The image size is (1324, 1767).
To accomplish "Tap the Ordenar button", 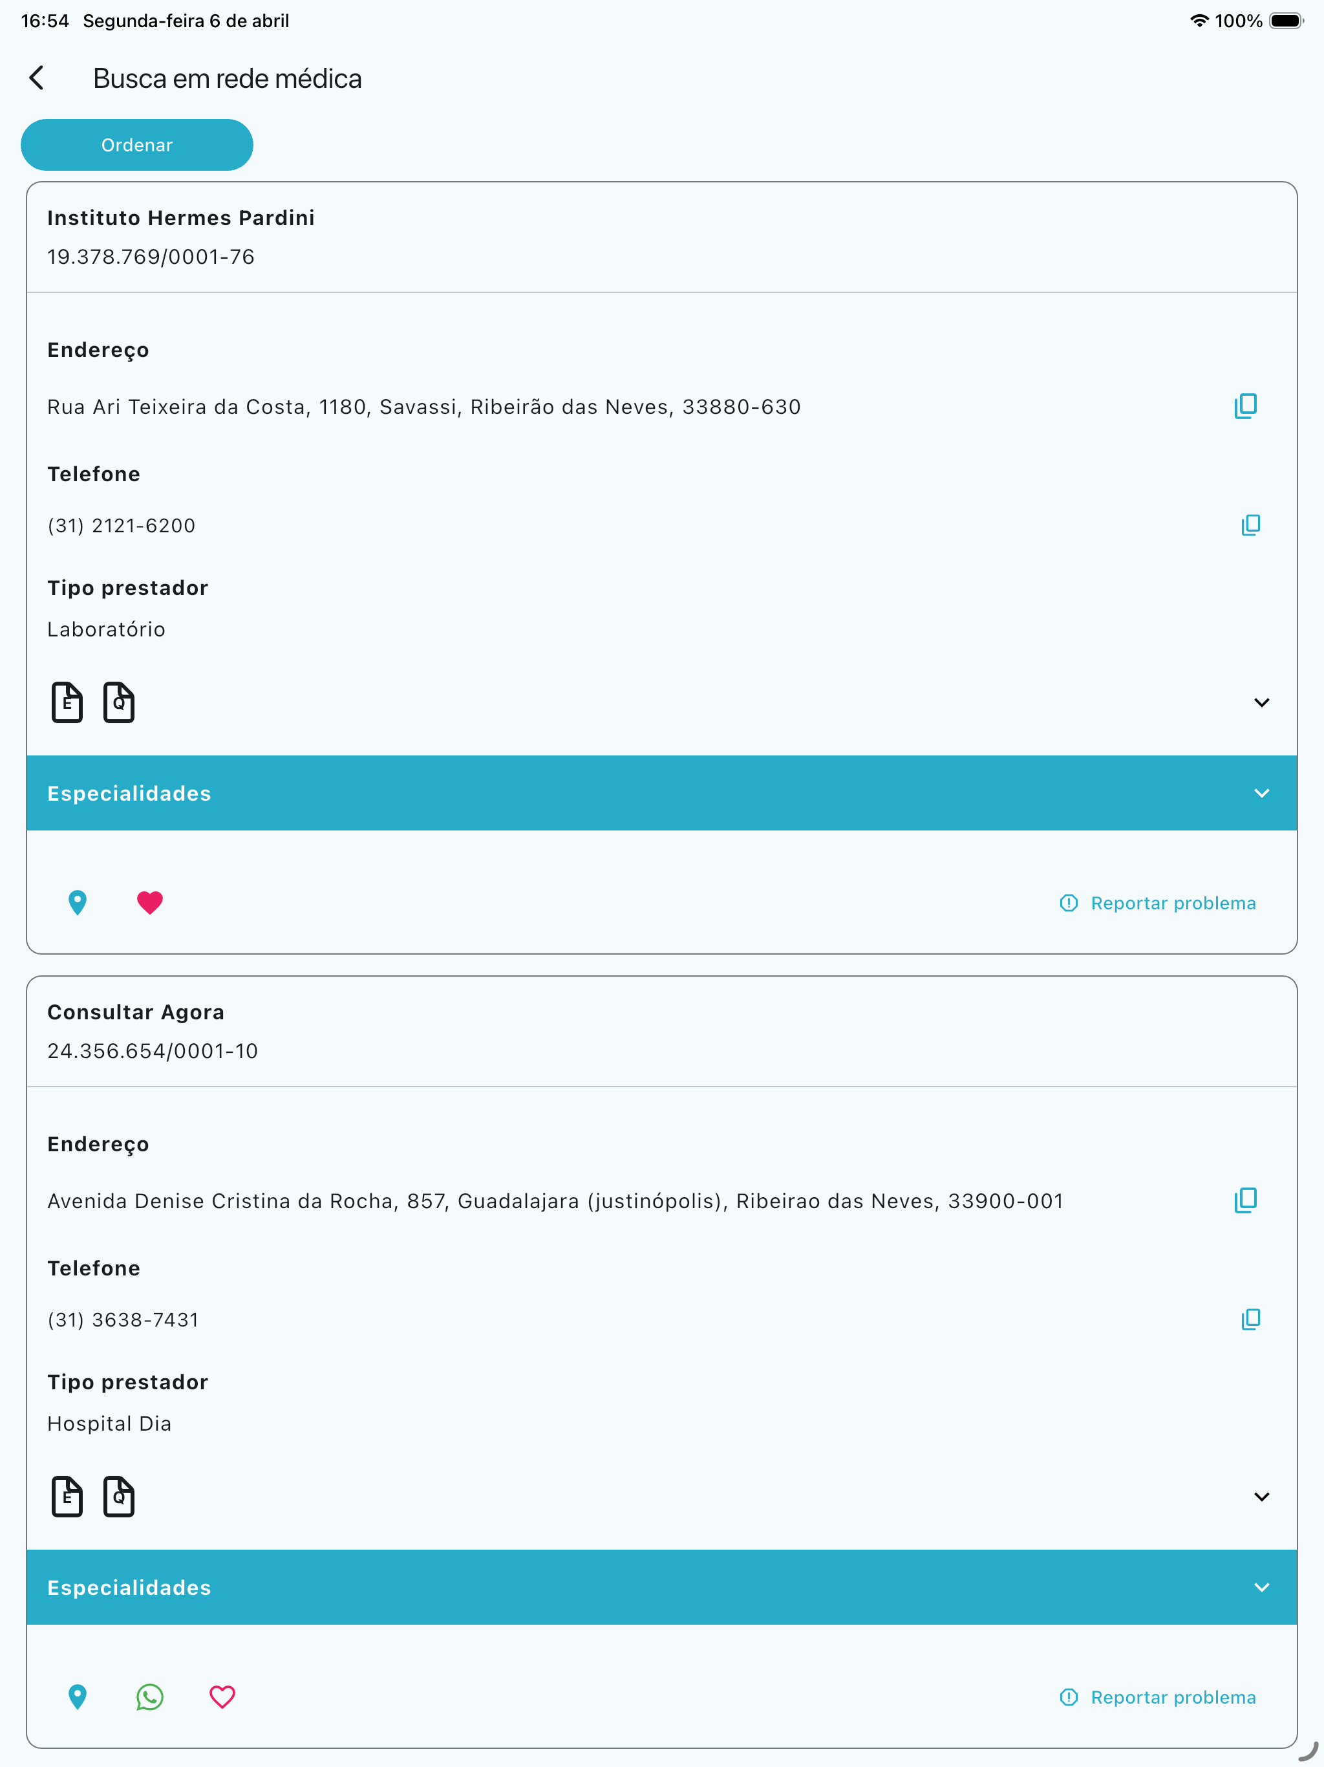I will [136, 145].
